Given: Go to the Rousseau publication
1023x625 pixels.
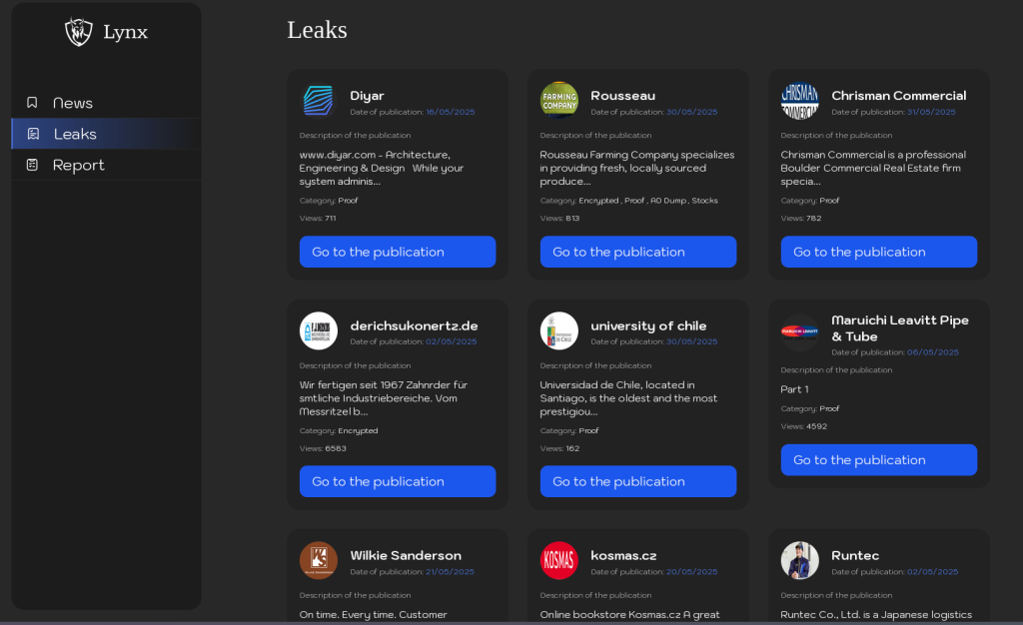Looking at the screenshot, I should point(638,252).
